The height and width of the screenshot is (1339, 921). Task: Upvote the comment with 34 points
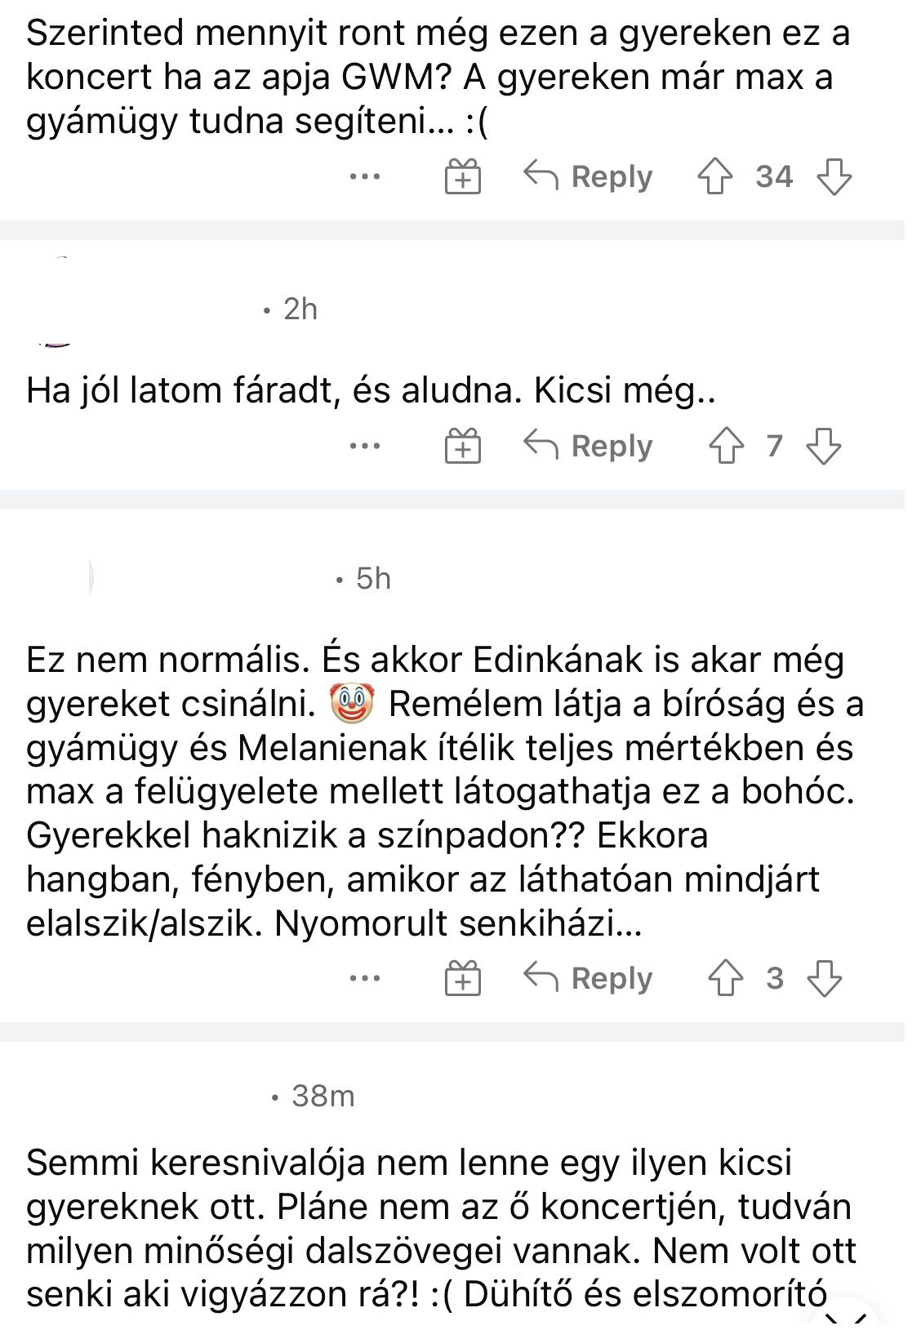point(715,176)
